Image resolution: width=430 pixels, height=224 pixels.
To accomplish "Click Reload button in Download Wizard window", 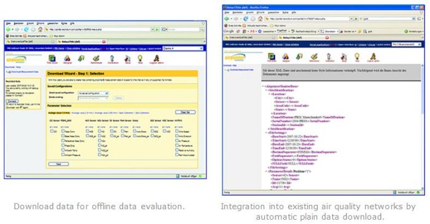I will coord(26,30).
